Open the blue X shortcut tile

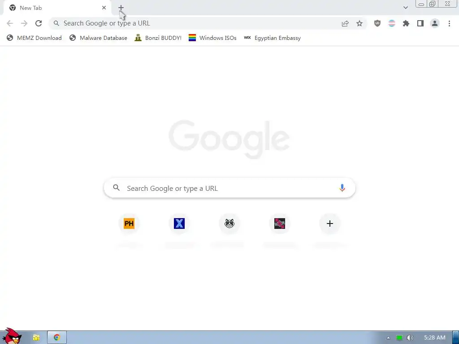[x=179, y=224]
